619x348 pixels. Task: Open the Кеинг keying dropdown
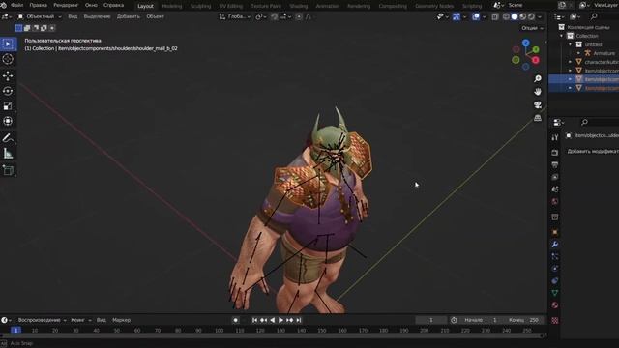pos(80,320)
